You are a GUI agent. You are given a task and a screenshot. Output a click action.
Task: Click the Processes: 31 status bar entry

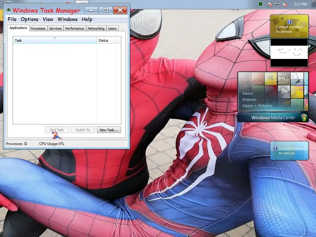(x=17, y=144)
